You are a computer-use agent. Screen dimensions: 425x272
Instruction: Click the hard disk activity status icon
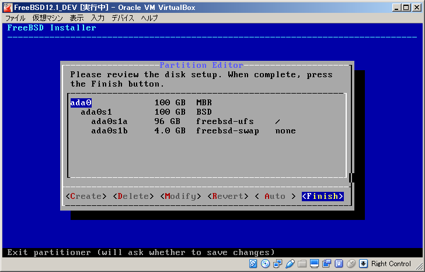point(253,264)
